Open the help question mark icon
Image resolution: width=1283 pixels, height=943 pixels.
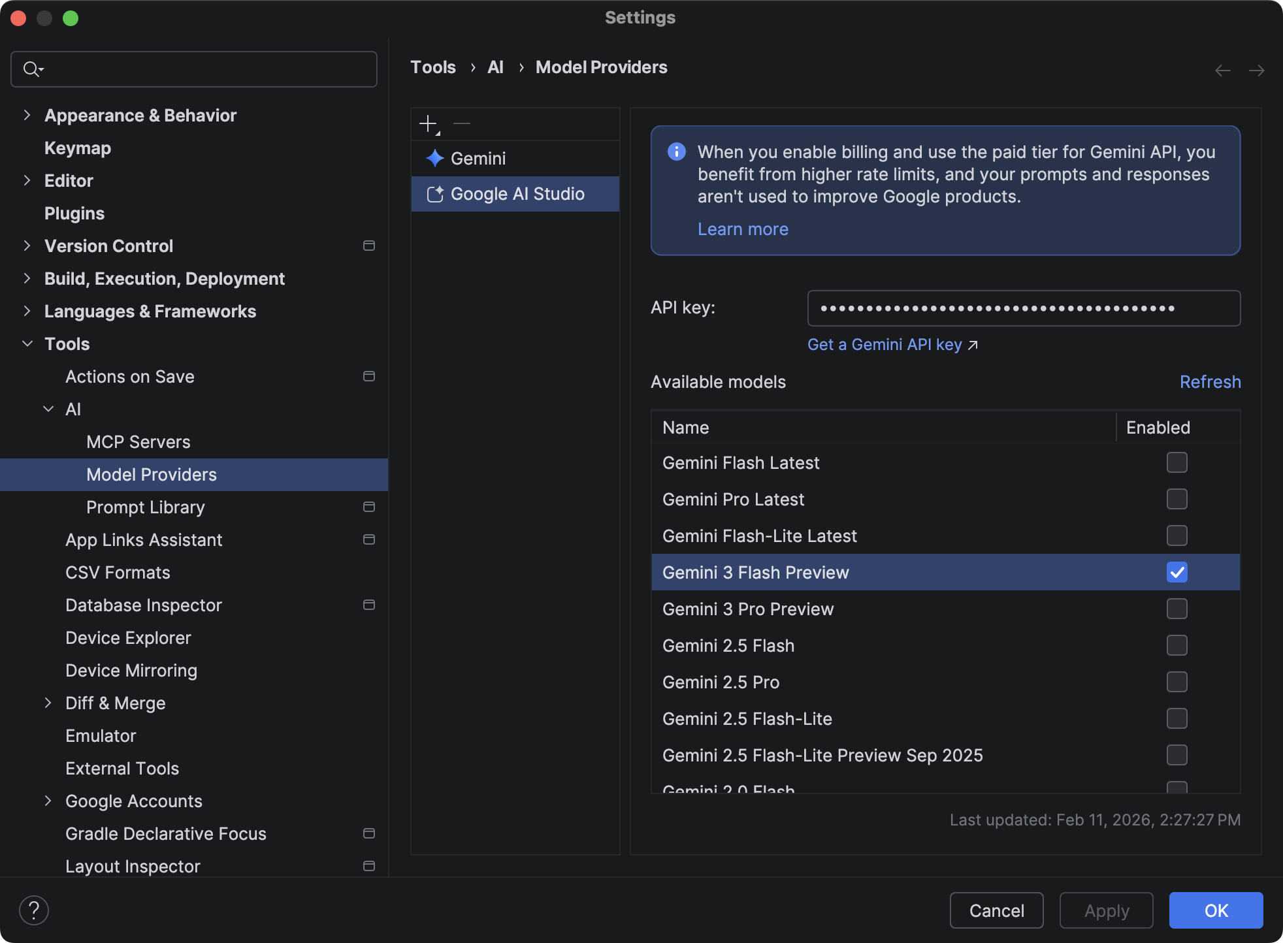pyautogui.click(x=35, y=910)
